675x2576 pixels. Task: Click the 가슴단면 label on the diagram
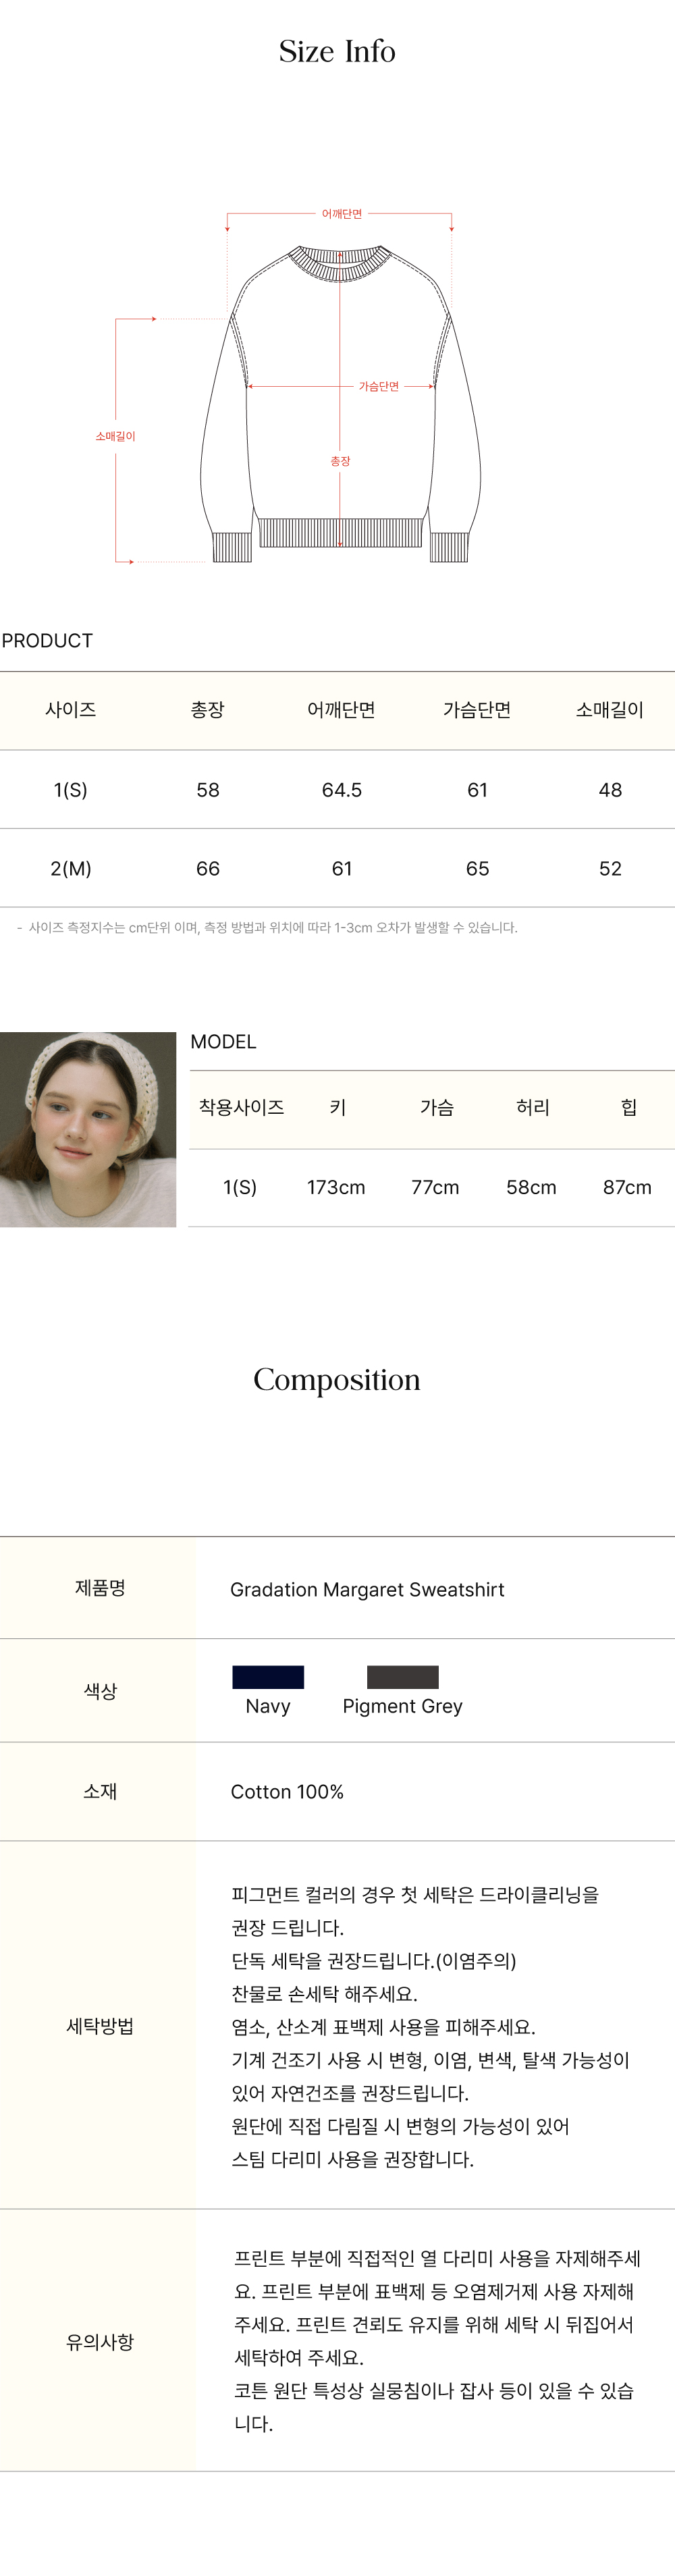378,386
